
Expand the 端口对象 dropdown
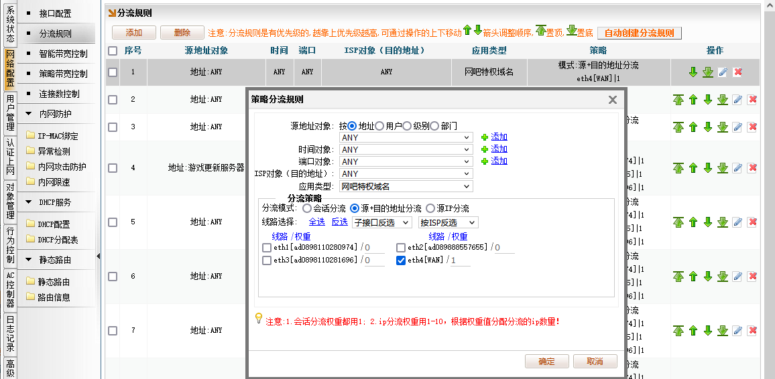[x=406, y=161]
